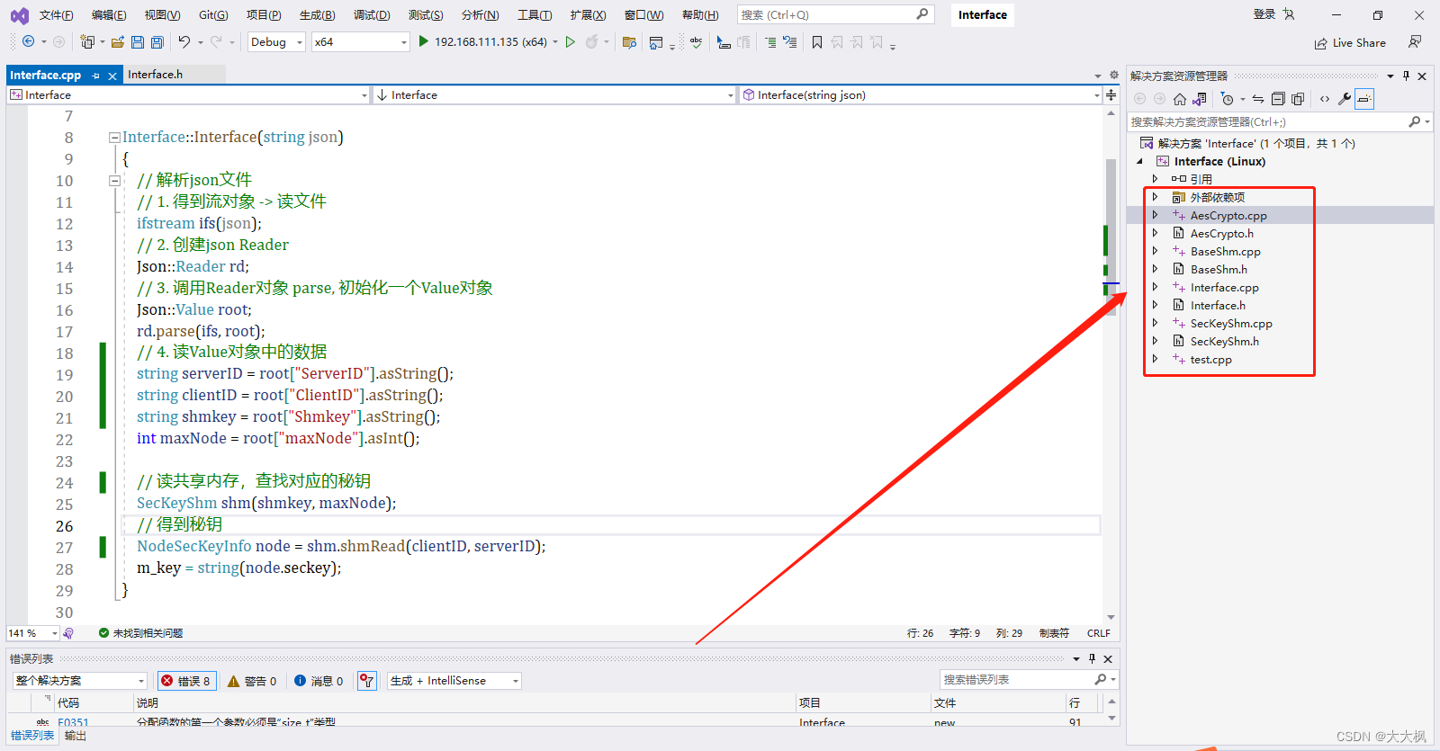
Task: Collapse All icon in Solution Explorer
Action: click(1278, 99)
